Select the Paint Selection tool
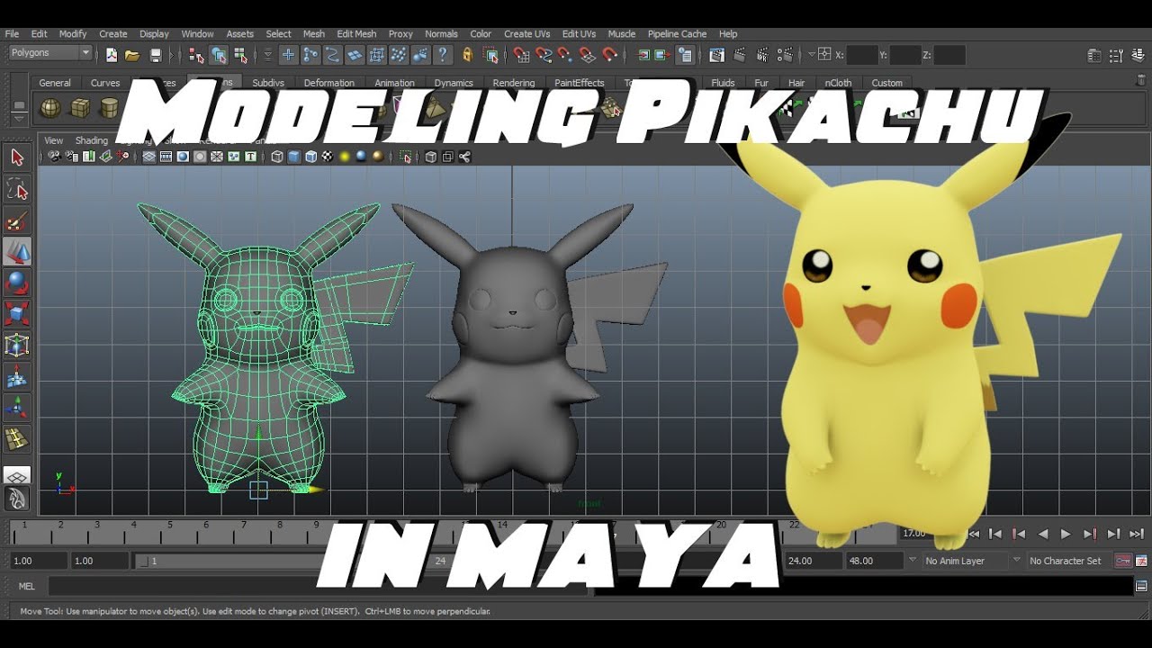The image size is (1152, 648). click(x=17, y=220)
